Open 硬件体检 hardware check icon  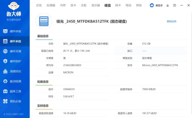(5, 31)
